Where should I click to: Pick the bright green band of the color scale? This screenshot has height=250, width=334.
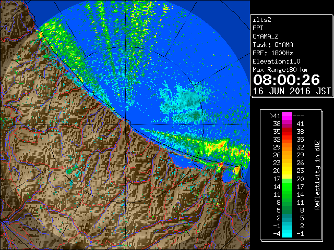(x=287, y=186)
